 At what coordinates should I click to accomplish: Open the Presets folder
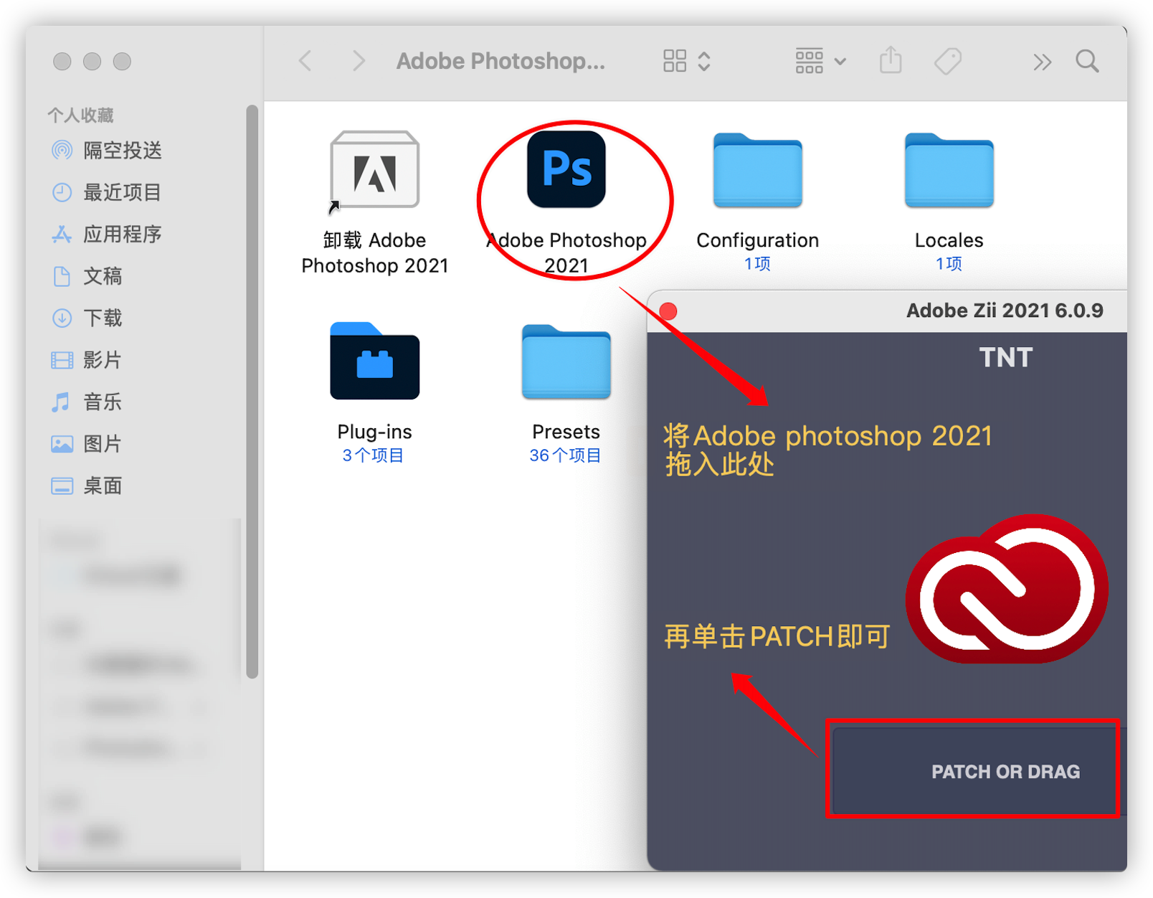point(566,364)
